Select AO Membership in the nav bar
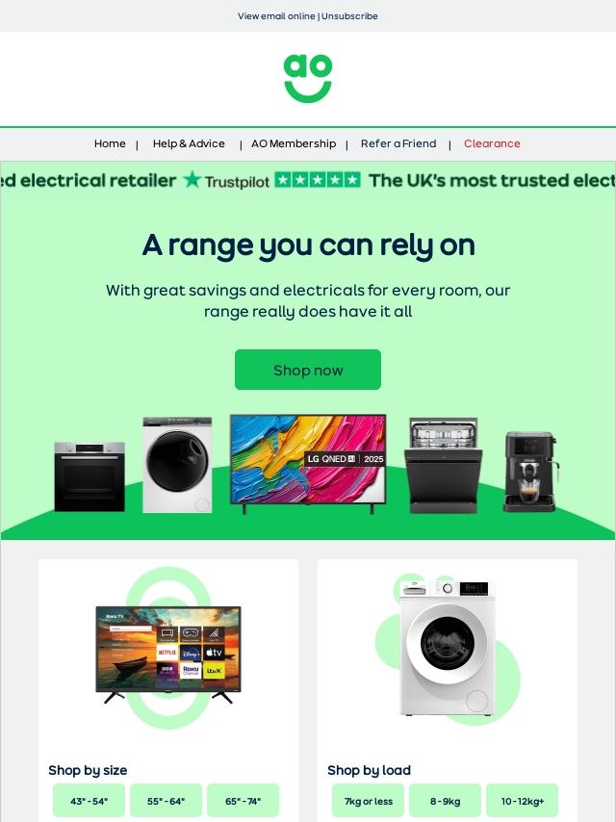Image resolution: width=616 pixels, height=822 pixels. tap(294, 143)
